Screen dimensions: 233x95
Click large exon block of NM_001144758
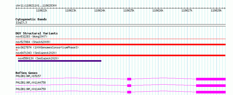pyautogui.click(x=211, y=86)
